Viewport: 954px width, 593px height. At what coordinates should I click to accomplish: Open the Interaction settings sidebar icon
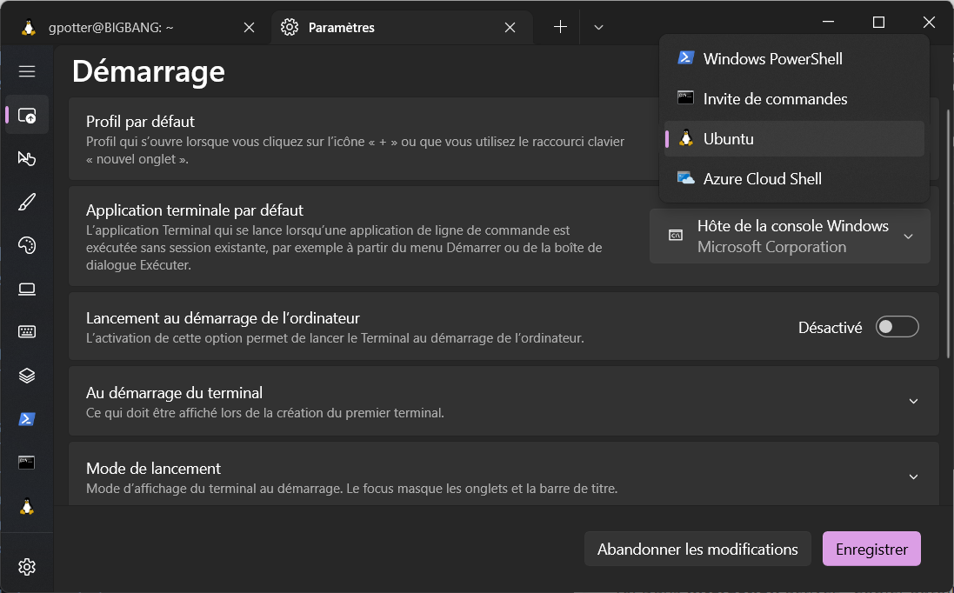coord(27,159)
